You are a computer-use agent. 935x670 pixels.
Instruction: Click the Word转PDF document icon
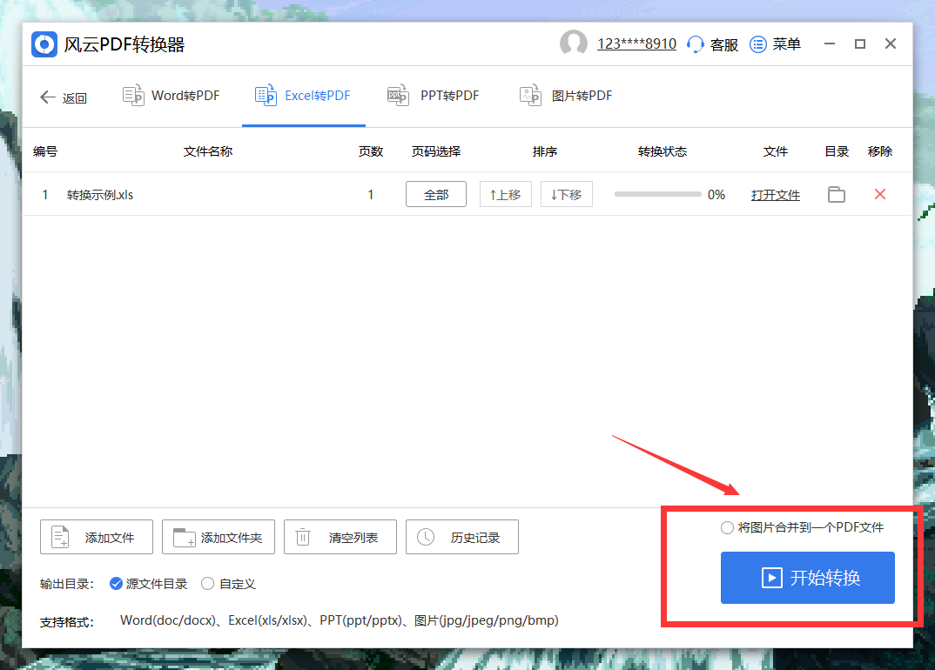pyautogui.click(x=133, y=96)
